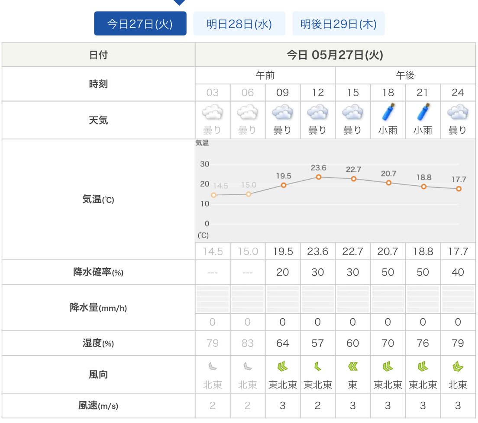This screenshot has height=423, width=478.
Task: Click the 午前 column header
Action: pyautogui.click(x=265, y=75)
